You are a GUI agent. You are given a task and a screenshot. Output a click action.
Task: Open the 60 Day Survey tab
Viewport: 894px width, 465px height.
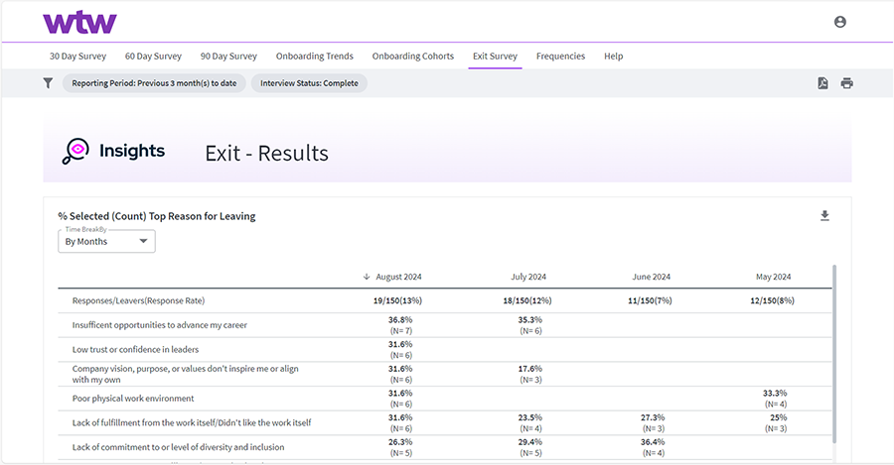point(153,57)
